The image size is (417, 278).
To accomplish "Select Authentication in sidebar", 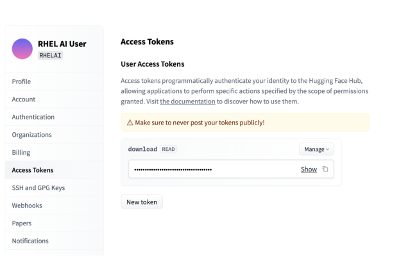I will pos(33,117).
